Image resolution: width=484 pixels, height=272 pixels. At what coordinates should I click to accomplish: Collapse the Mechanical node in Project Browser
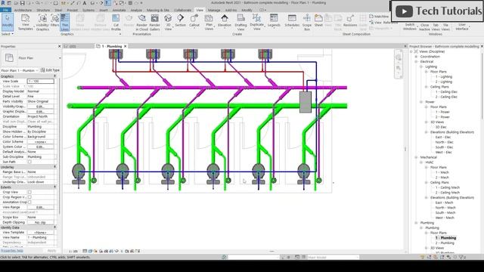click(416, 157)
